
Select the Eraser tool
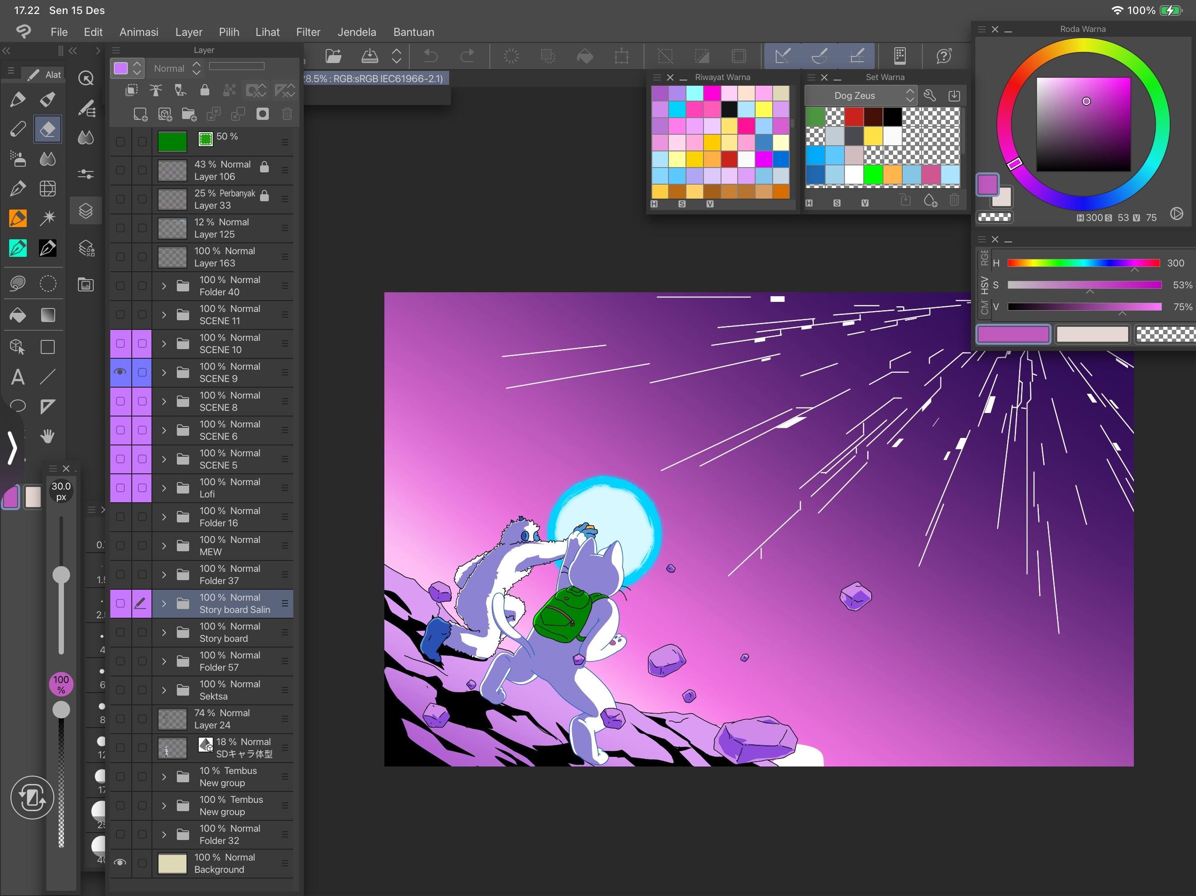click(48, 129)
